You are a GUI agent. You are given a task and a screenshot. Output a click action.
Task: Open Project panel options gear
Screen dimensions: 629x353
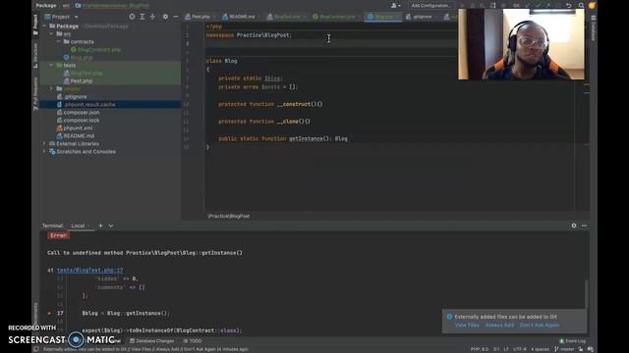[x=165, y=17]
